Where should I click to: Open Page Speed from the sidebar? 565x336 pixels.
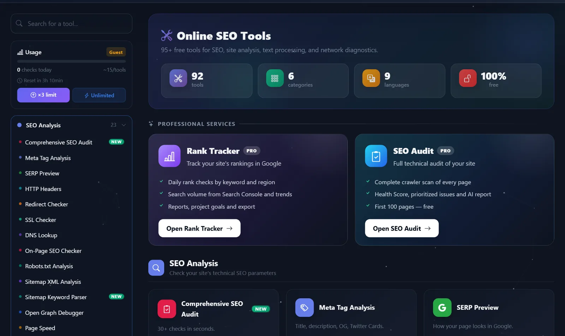tap(71, 328)
